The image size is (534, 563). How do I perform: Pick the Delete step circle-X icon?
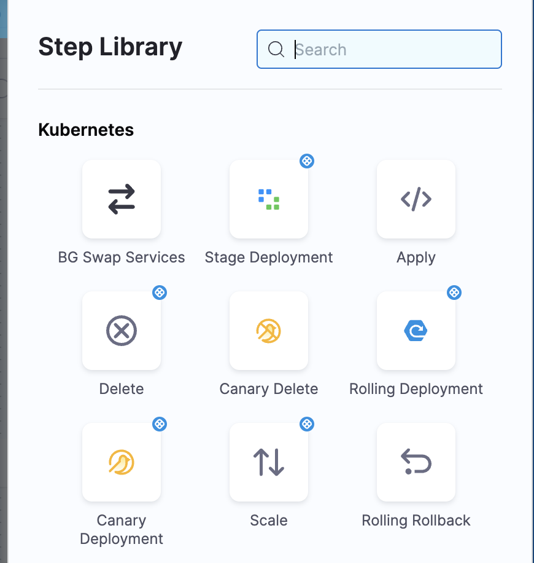tap(122, 331)
